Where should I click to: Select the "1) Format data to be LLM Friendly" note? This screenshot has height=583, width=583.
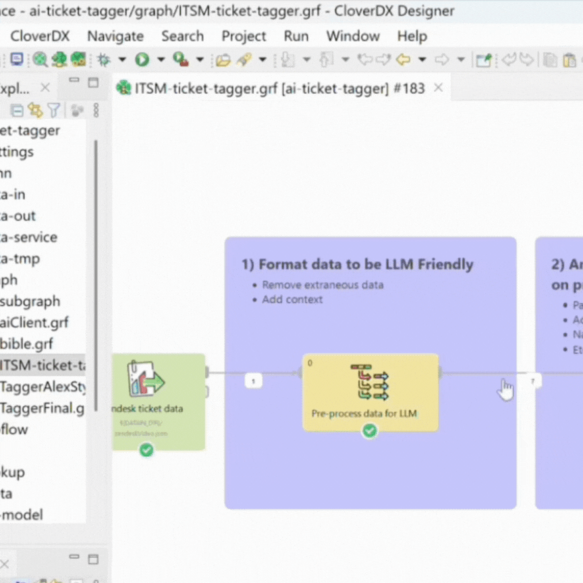click(357, 265)
